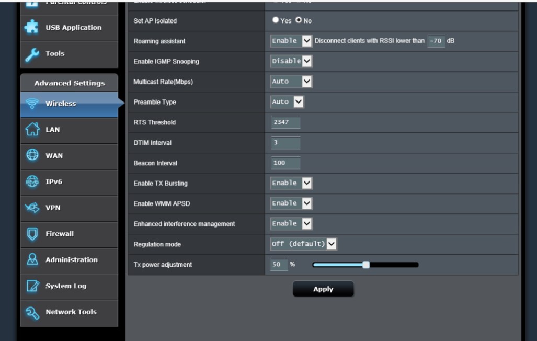Viewport: 537px width, 341px height.
Task: Click the LAN house icon
Action: pyautogui.click(x=32, y=129)
